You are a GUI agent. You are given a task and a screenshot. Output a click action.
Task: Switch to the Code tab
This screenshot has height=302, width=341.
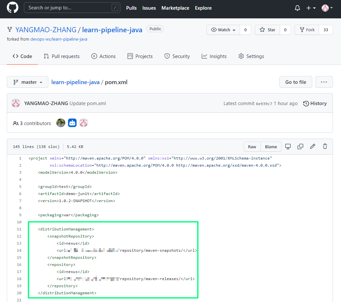[x=22, y=56]
